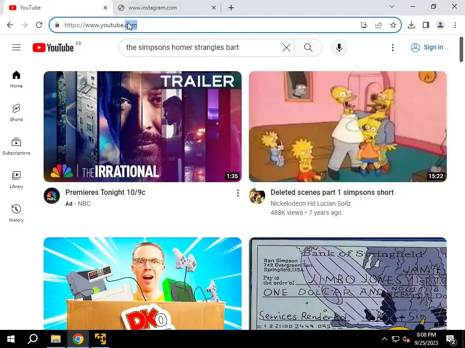465x348 pixels.
Task: Switch to the www.instagram.com tab
Action: 166,8
